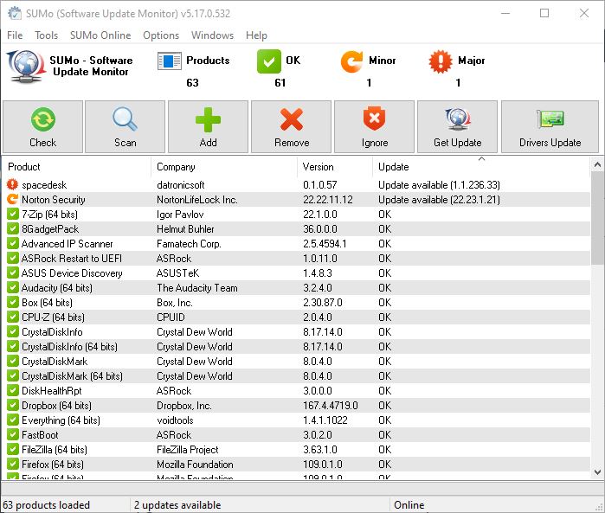Click the status icon beside DiskHealthRpt

point(12,390)
